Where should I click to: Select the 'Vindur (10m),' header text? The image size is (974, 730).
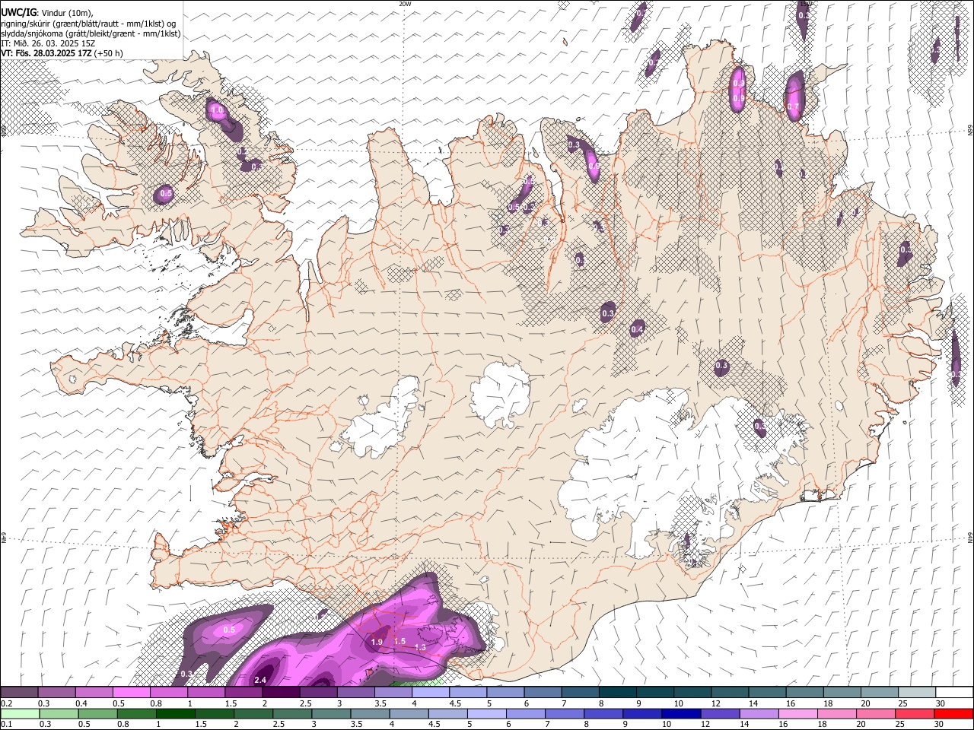coord(65,12)
